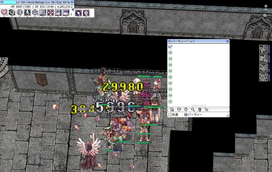Click the magnifier search icon in party window
272x172 pixels.
[x=193, y=109]
